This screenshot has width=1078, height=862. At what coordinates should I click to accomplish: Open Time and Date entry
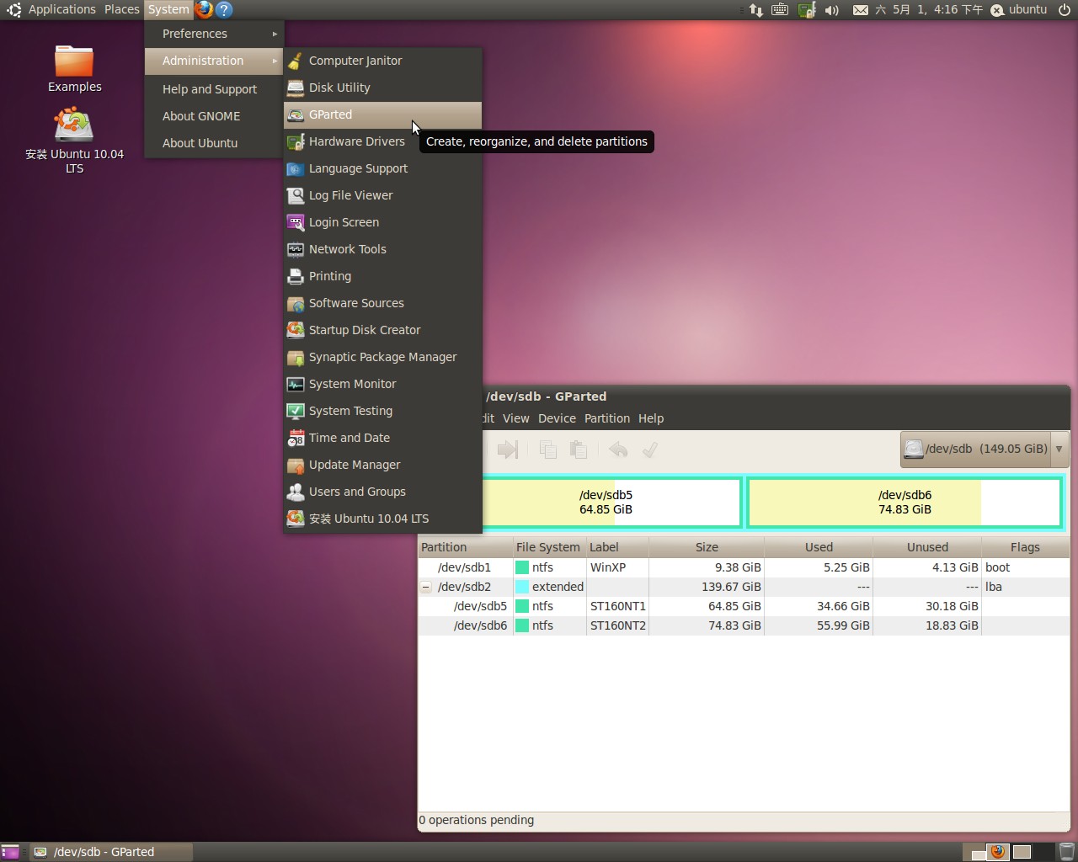[x=382, y=438]
